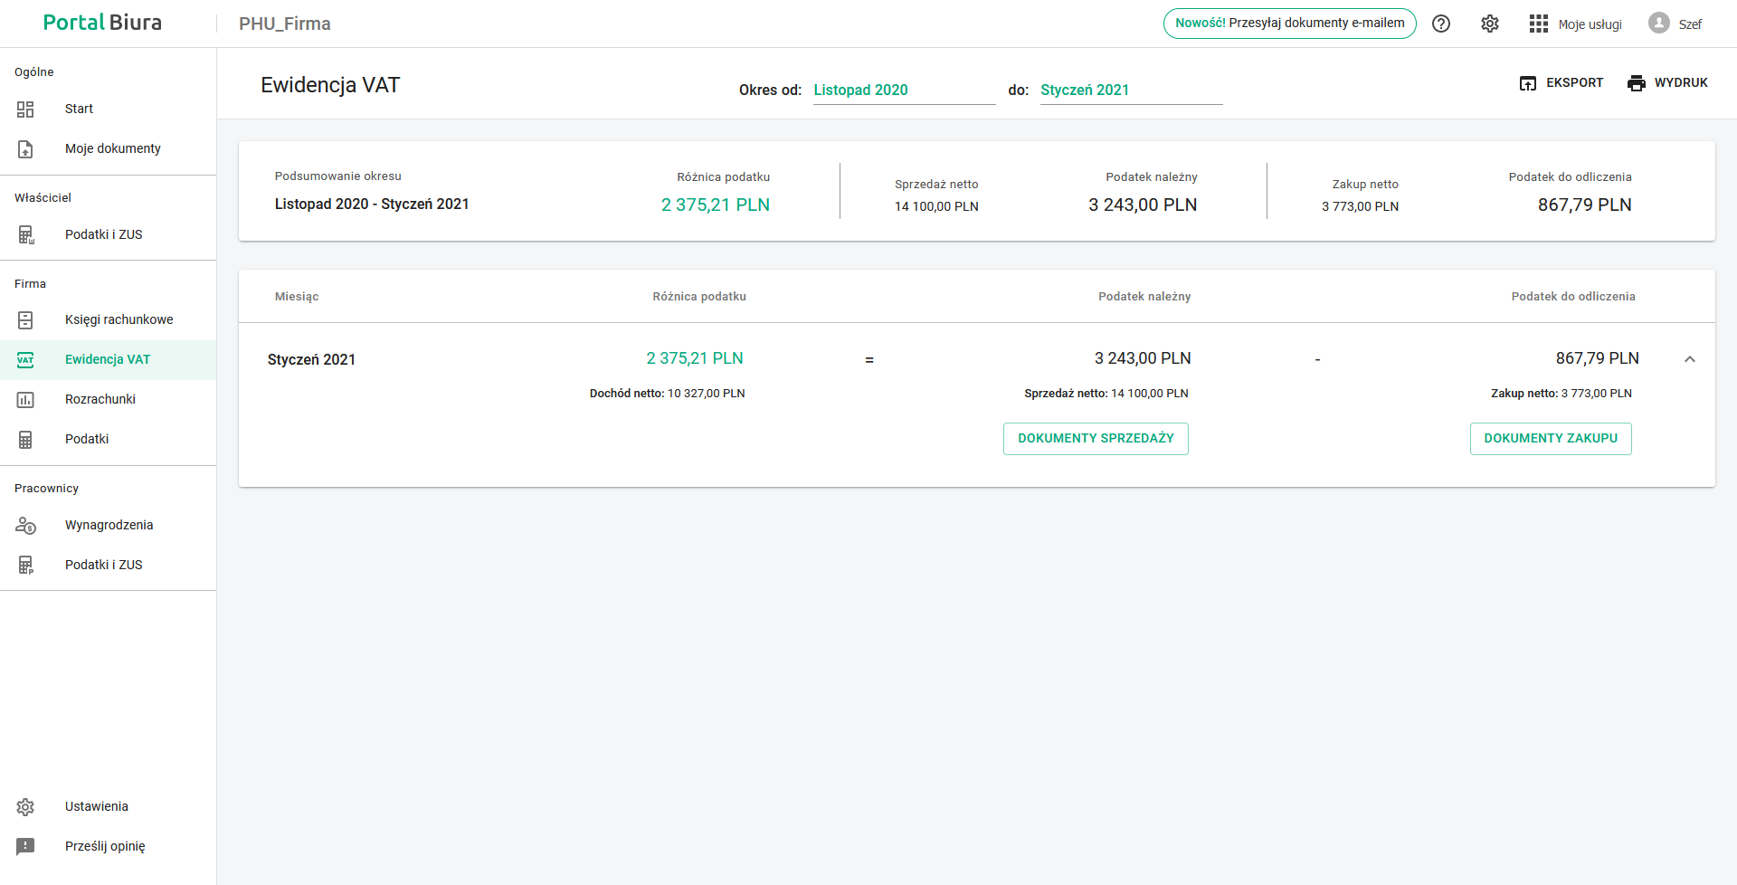Click the Księgi rachunkowe ledger icon

25,320
